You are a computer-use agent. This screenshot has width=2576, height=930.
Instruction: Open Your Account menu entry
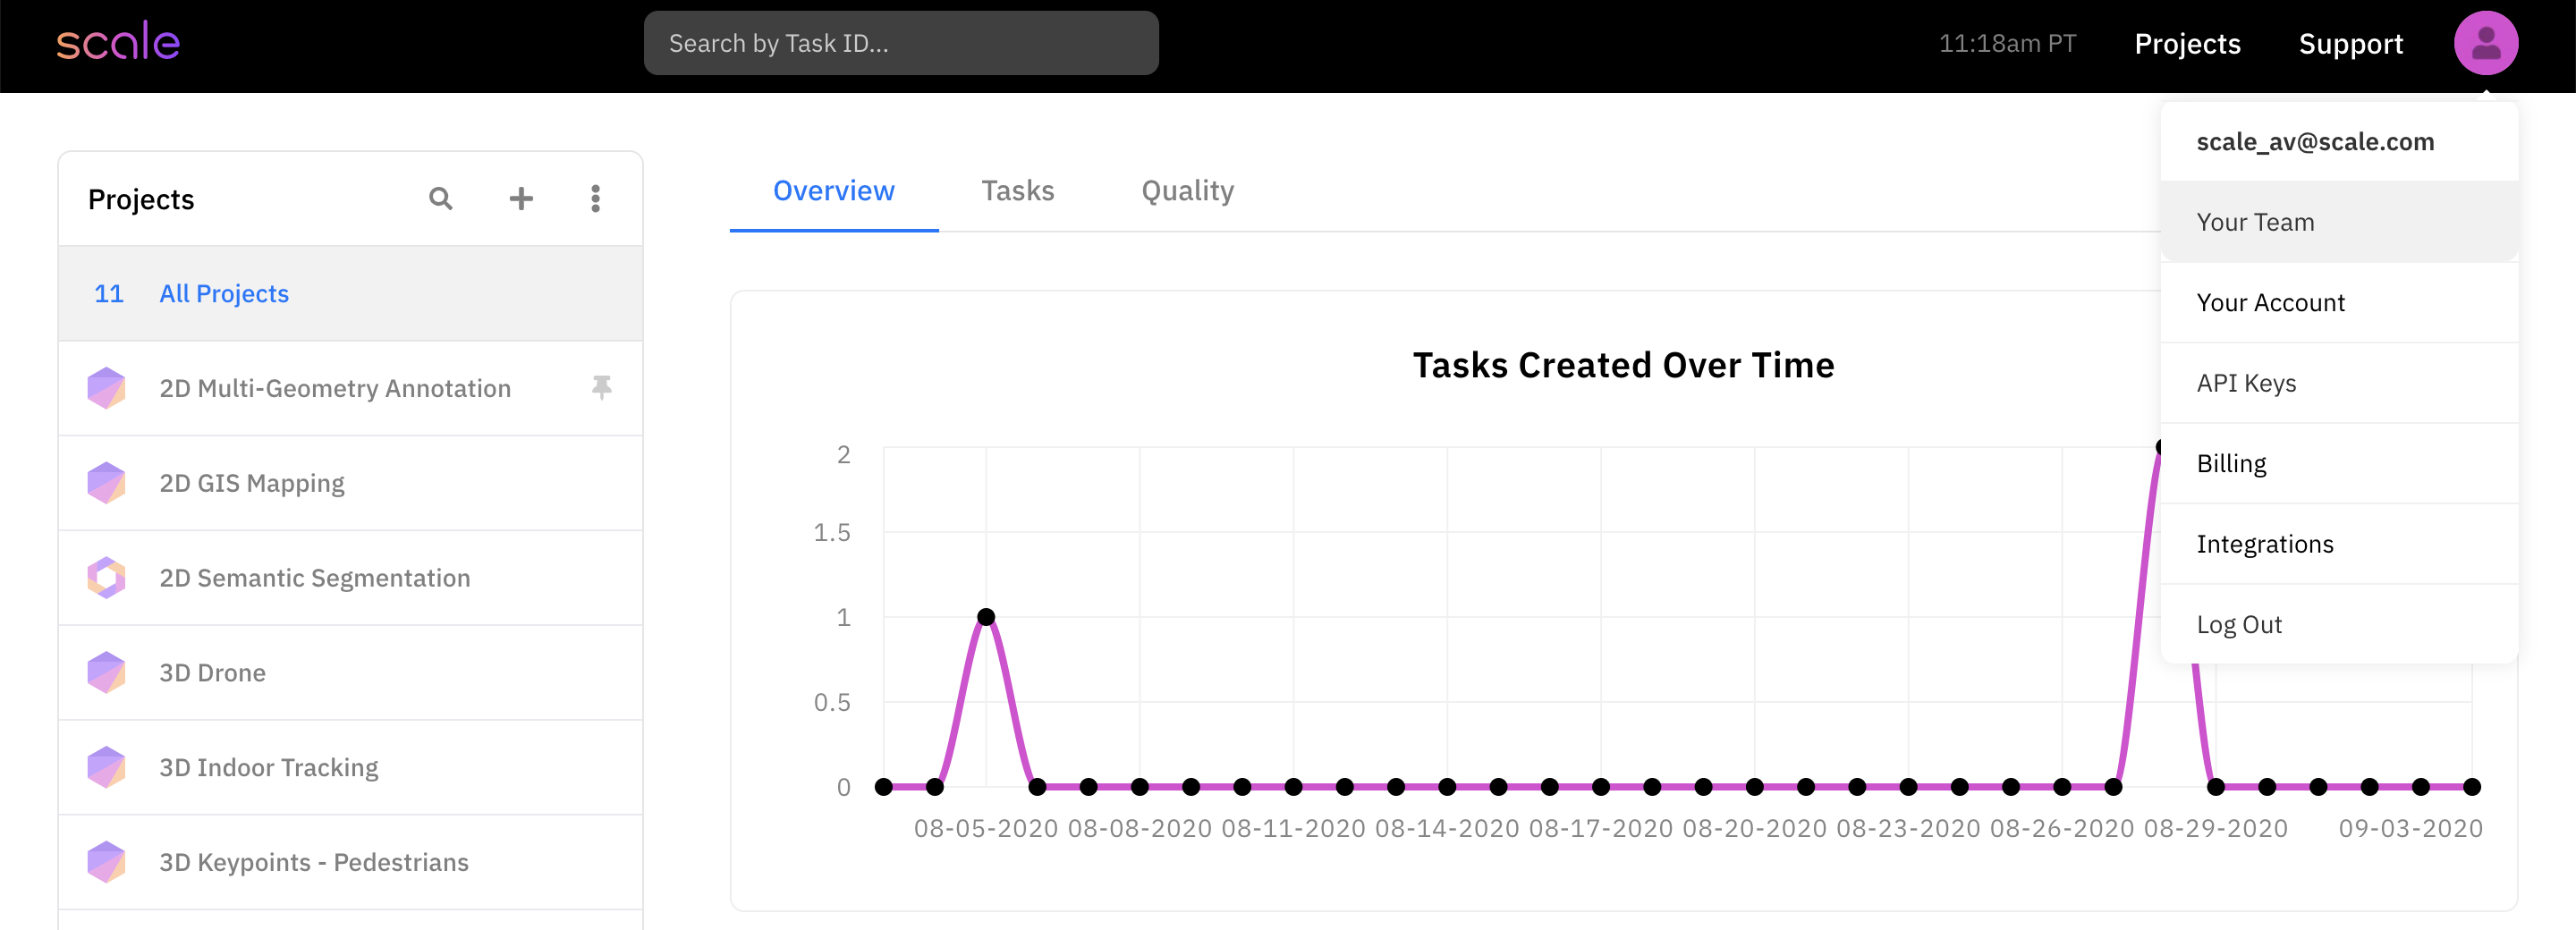pyautogui.click(x=2339, y=303)
